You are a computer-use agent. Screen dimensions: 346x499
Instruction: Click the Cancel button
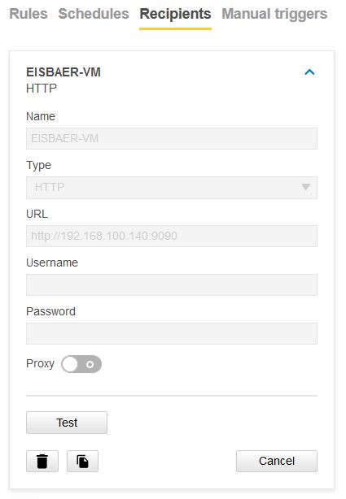pos(277,461)
